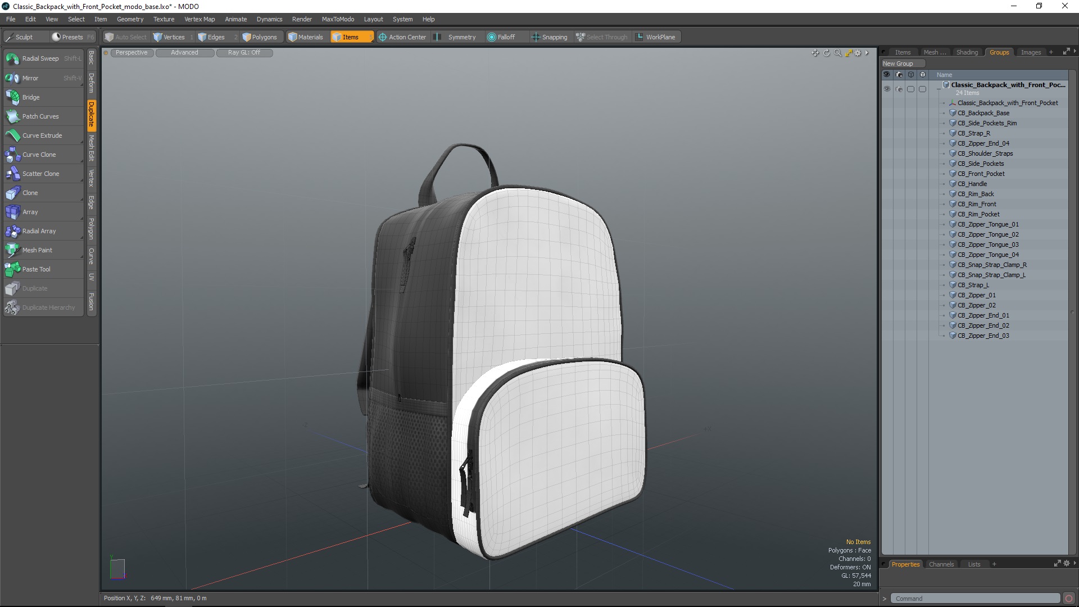Select CB_Front_Pocket in the group list
The width and height of the screenshot is (1079, 607).
point(981,174)
